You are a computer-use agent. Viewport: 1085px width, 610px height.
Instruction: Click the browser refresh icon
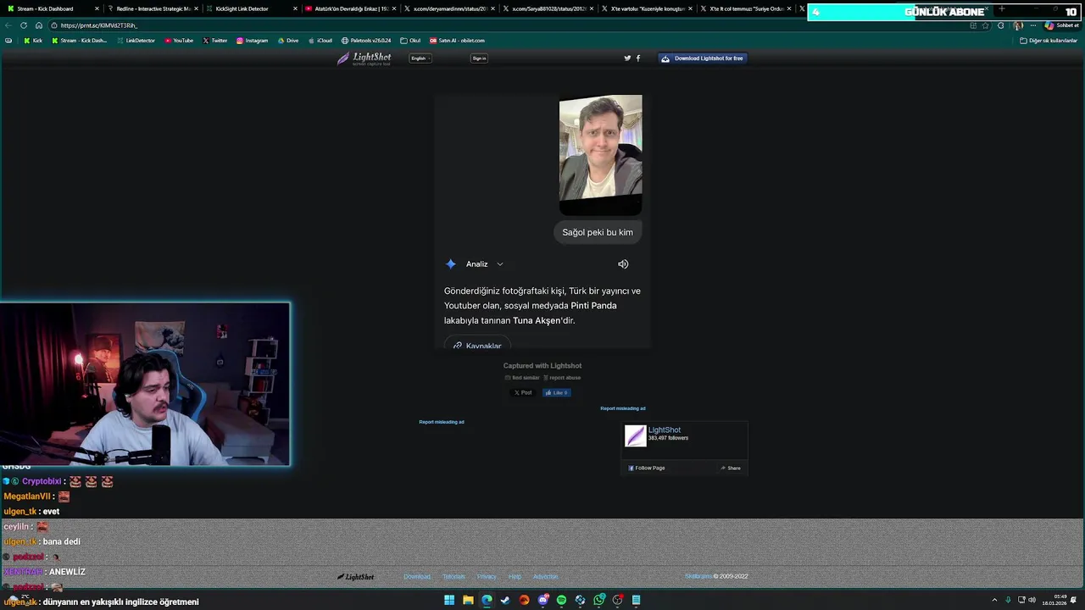tap(24, 25)
